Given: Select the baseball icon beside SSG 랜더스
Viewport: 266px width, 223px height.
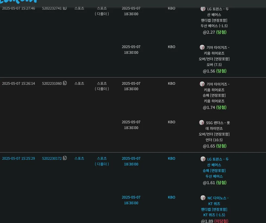Looking at the screenshot, I should 202,123.
